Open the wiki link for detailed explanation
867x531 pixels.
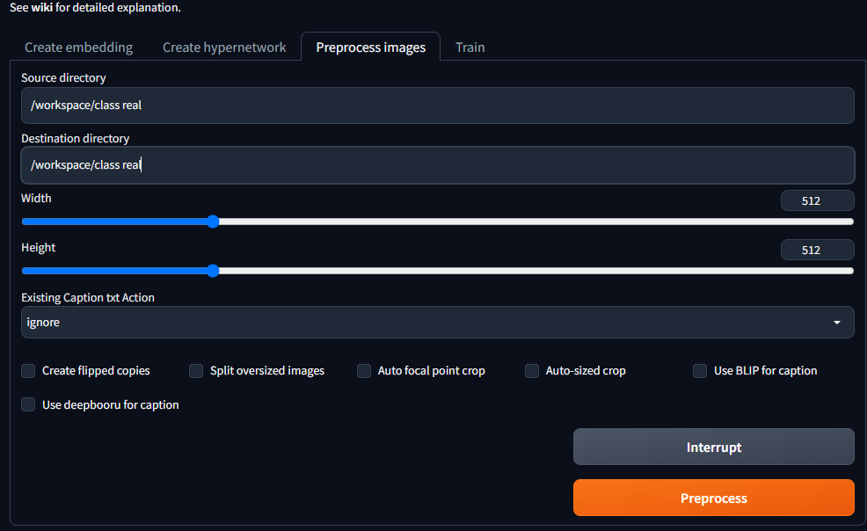(41, 8)
